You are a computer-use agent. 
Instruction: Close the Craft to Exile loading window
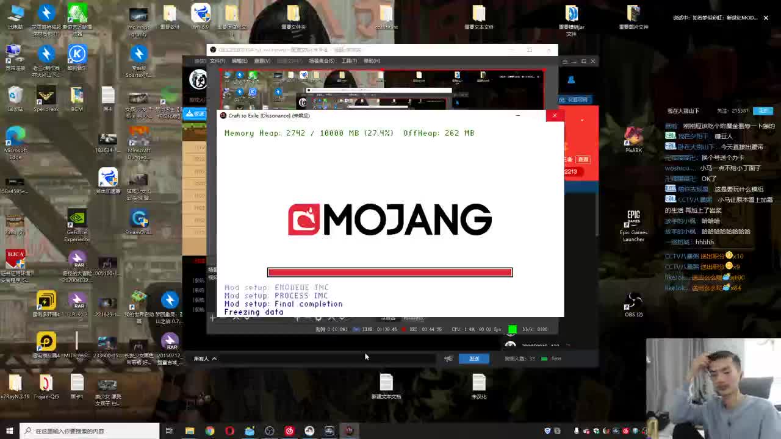coord(555,115)
